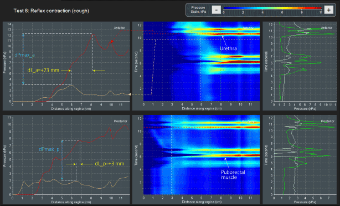Click 'Distance along vagina (cm)' under anterior heatmap

(x=202, y=108)
